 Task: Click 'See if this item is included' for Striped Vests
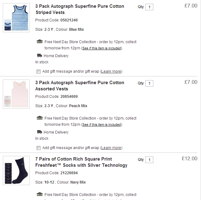(x=102, y=48)
